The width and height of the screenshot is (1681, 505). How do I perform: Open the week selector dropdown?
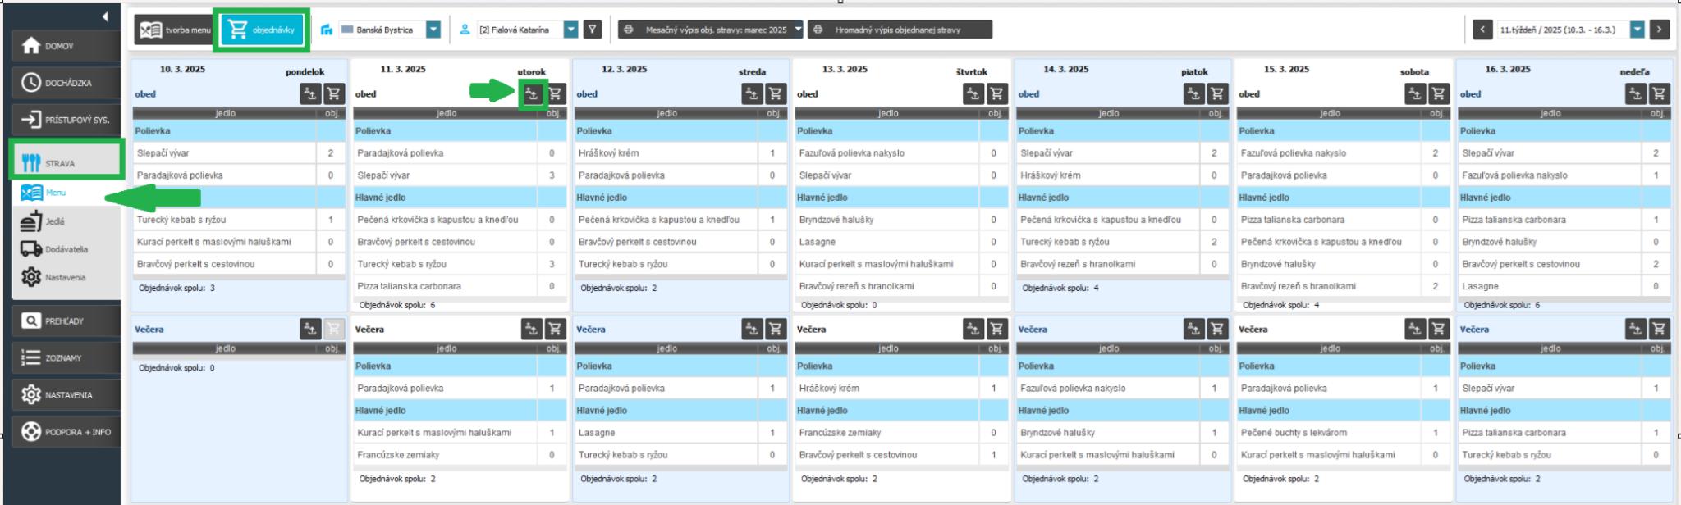pyautogui.click(x=1637, y=30)
